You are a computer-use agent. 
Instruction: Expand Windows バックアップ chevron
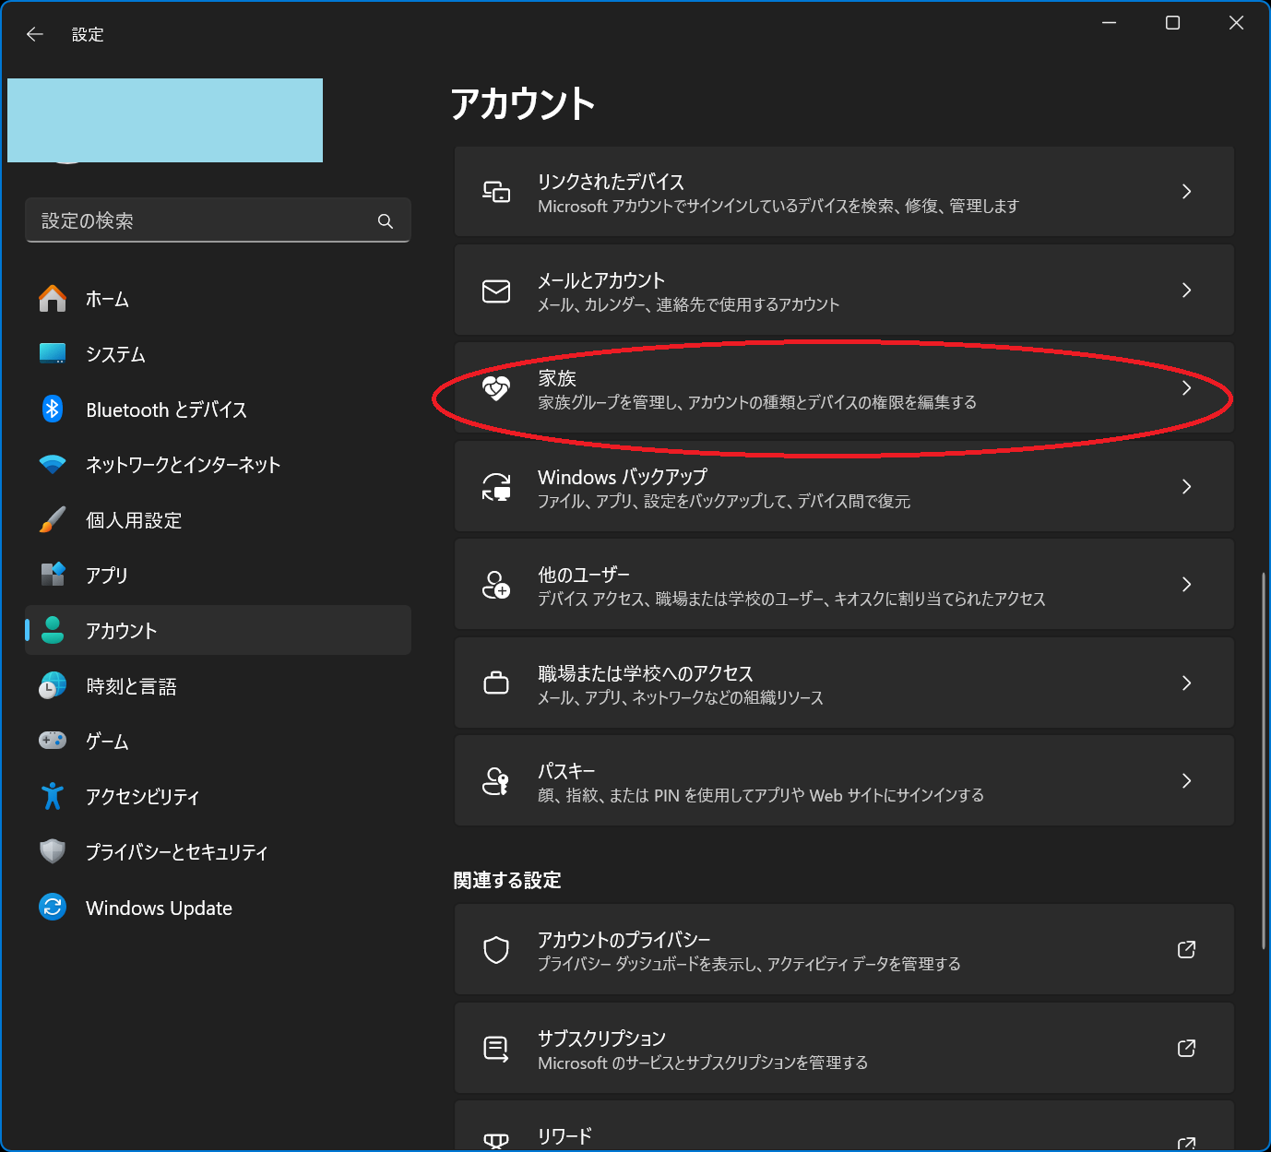(1187, 487)
